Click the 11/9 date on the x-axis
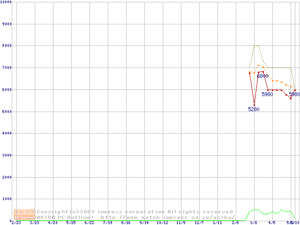 point(180,223)
